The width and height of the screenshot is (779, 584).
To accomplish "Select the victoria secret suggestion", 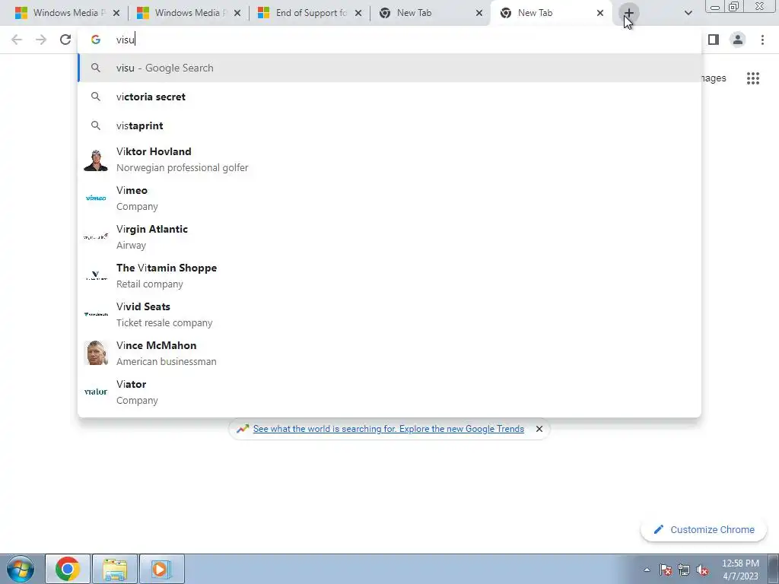I will point(389,97).
